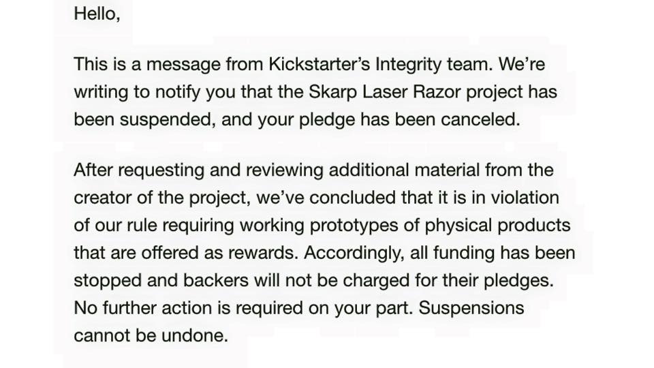Click the word "Hello," greeting

click(97, 14)
